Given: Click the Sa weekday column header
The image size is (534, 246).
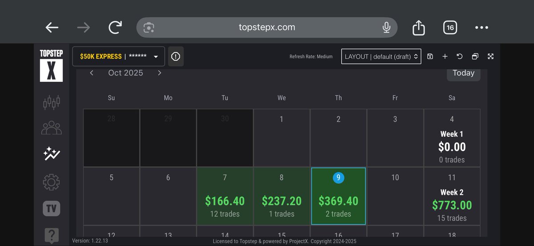Looking at the screenshot, I should click(452, 98).
